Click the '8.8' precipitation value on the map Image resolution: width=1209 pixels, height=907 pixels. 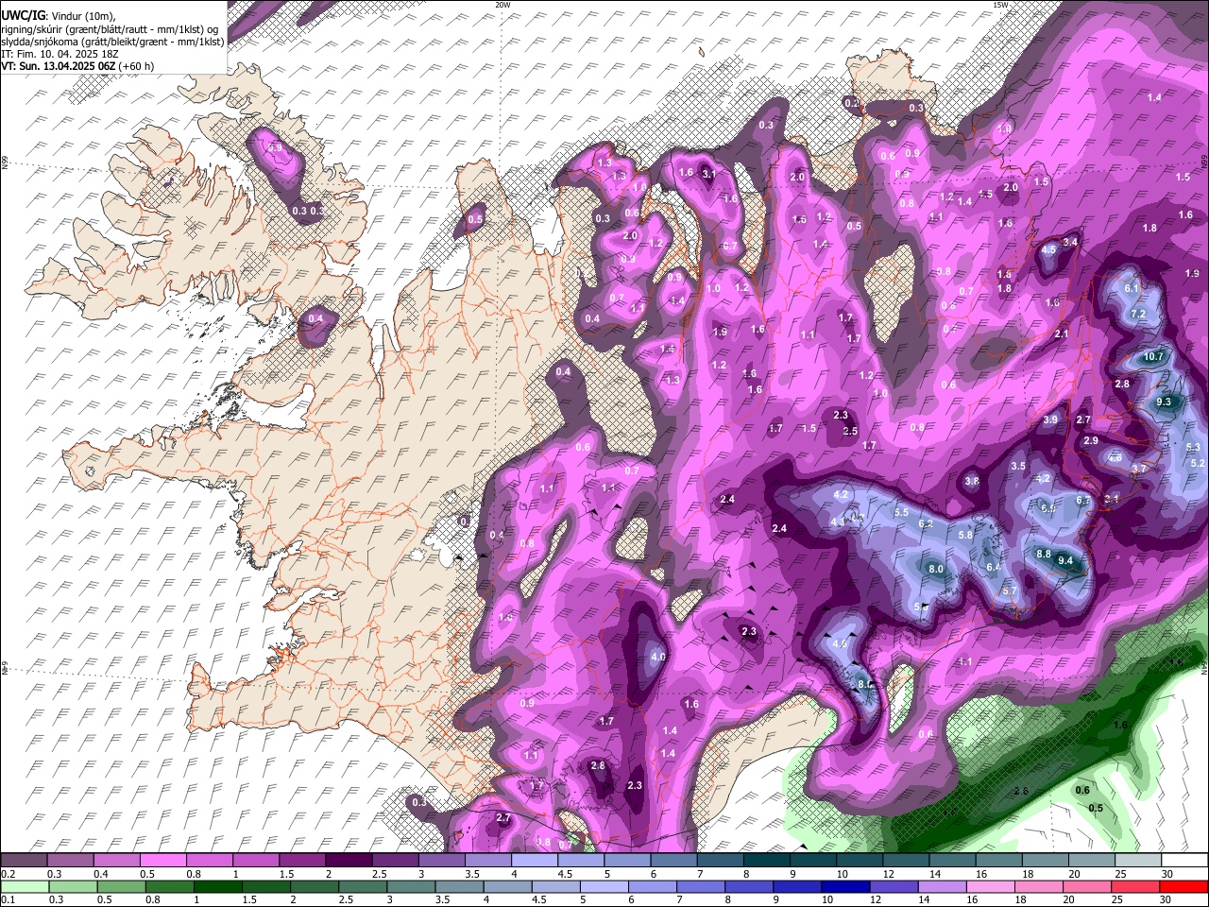click(1044, 554)
